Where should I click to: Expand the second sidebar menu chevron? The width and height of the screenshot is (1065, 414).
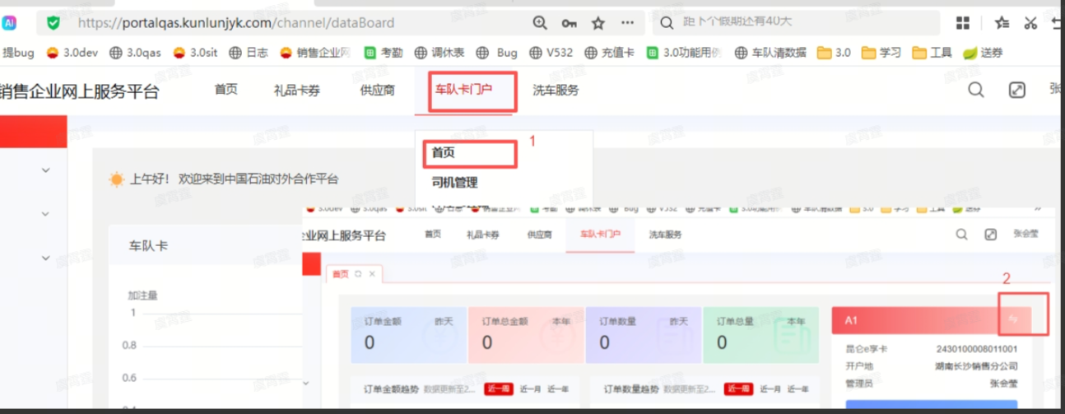coord(45,214)
